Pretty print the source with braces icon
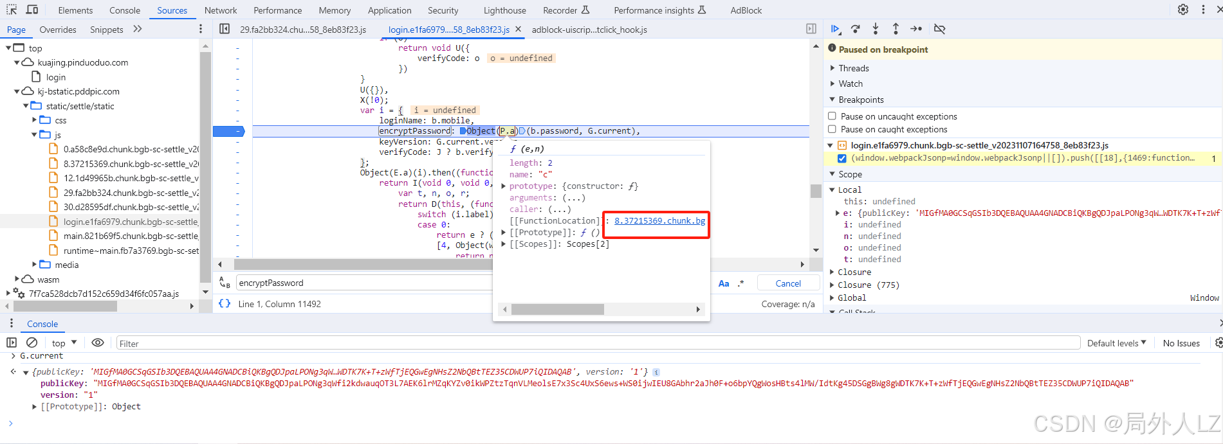The height and width of the screenshot is (444, 1223). [x=225, y=304]
